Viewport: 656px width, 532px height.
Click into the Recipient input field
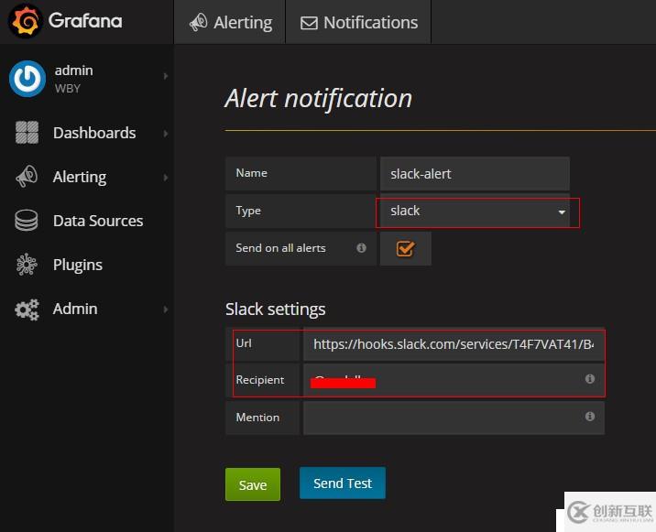[454, 380]
